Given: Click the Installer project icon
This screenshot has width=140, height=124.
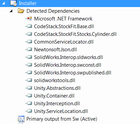Looking at the screenshot, I should (13, 3).
